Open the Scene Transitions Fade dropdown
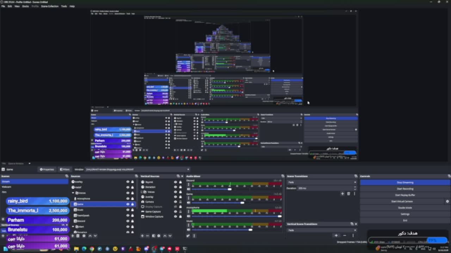Image resolution: width=451 pixels, height=253 pixels. [x=322, y=182]
